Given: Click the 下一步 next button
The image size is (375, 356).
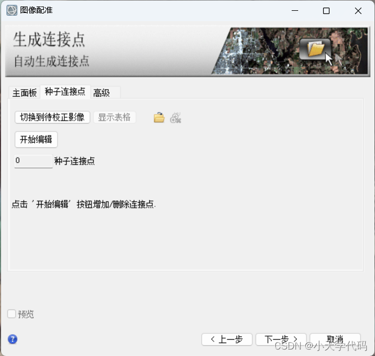Looking at the screenshot, I should (281, 339).
